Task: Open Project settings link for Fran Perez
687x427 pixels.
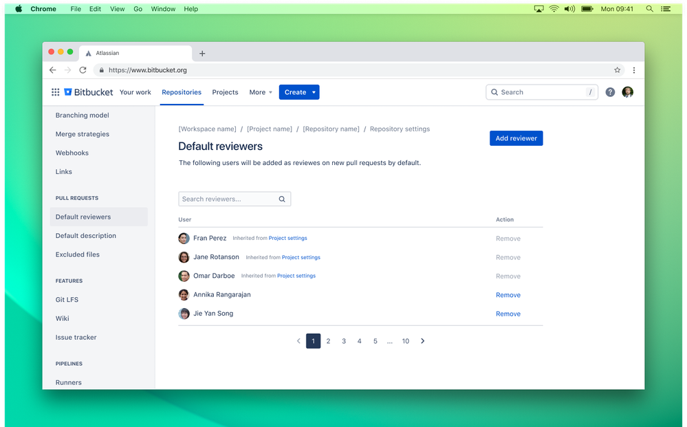Action: 288,238
